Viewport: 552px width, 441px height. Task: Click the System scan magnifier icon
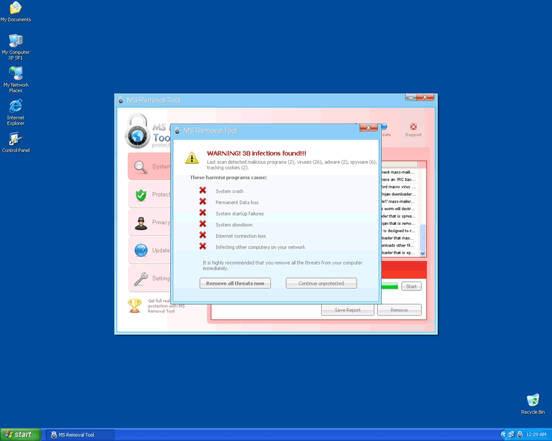coord(141,167)
